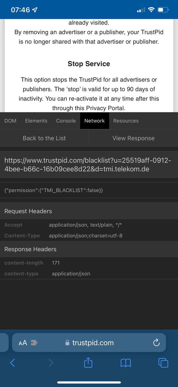
Task: Select the Network tab
Action: (x=94, y=121)
